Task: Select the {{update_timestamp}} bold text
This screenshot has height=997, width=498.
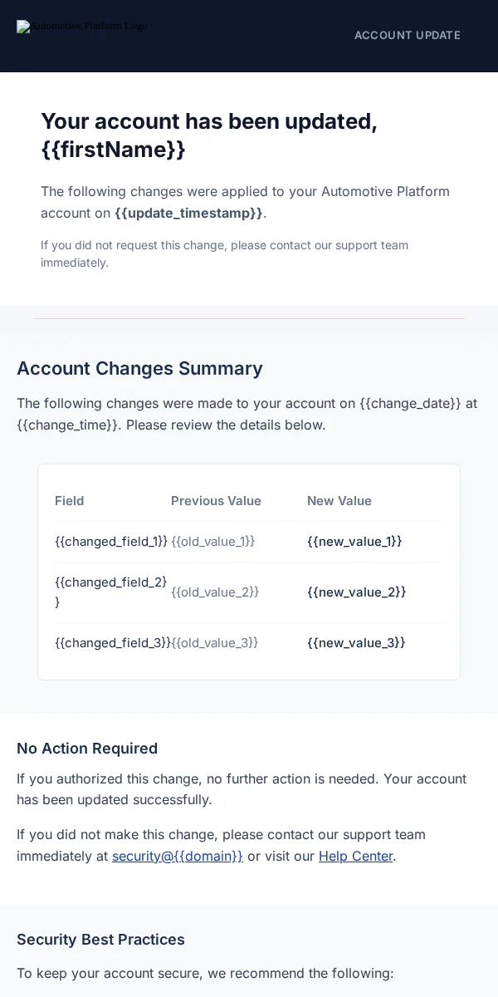Action: (188, 213)
